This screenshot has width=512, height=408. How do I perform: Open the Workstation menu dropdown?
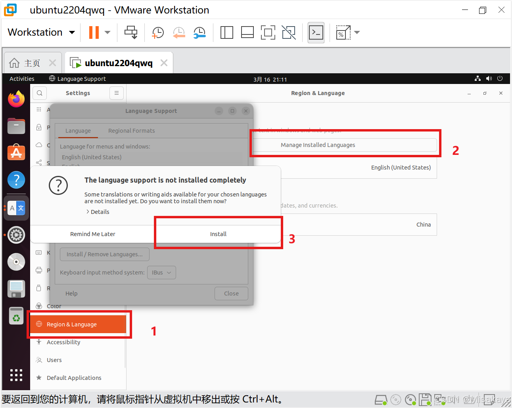pyautogui.click(x=41, y=32)
